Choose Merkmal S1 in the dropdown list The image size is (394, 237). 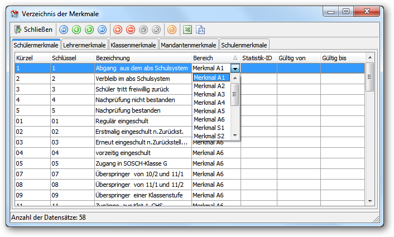pos(209,128)
